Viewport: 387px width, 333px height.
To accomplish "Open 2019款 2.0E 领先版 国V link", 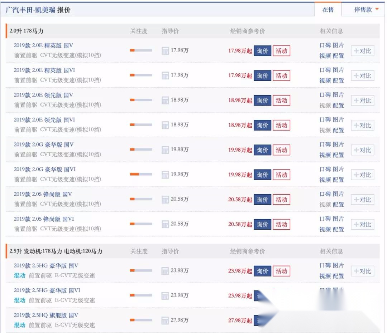I will tap(43, 95).
